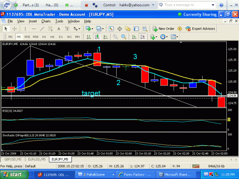Viewport: 239px width, 179px height.
Task: Open the View menu
Action: click(x=21, y=21)
